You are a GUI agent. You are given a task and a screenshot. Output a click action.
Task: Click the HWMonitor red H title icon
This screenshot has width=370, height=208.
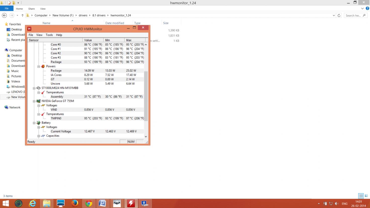tap(29, 29)
